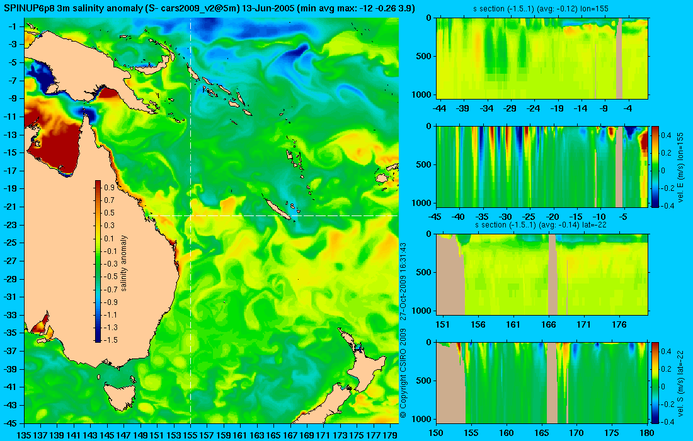Click the 's section (avg: -0.14) lat=-22' title
Image resolution: width=693 pixels, height=441 pixels.
pyautogui.click(x=541, y=224)
